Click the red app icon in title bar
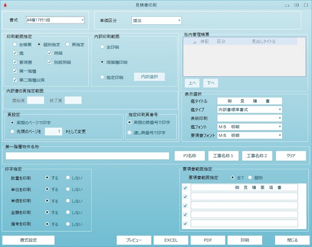This screenshot has width=312, height=247. coord(5,5)
